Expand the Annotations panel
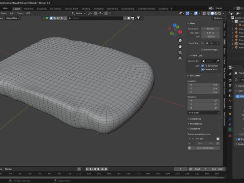 click(195, 124)
